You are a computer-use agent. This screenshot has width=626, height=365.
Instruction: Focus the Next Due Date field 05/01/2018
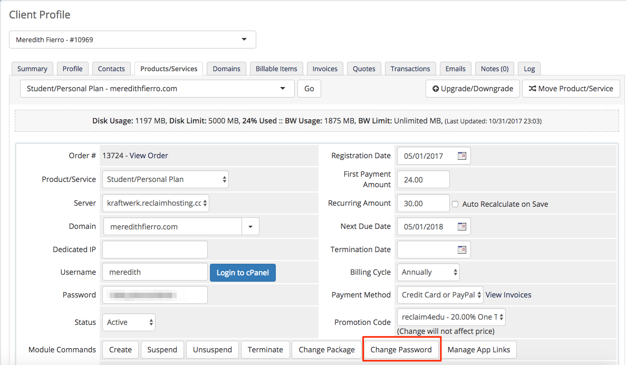pos(434,226)
